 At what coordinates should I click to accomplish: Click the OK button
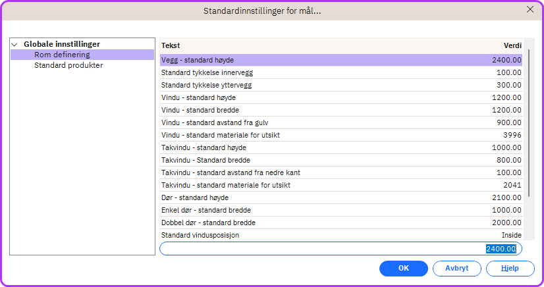[x=404, y=269]
